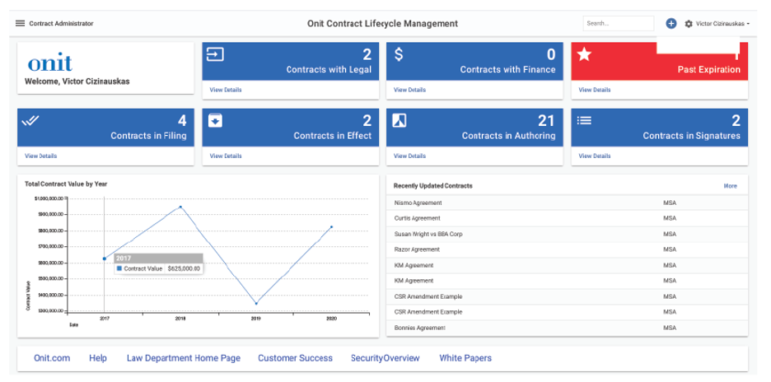Screen dimensions: 771x382
Task: View Details for Contracts with Legal
Action: coord(225,90)
